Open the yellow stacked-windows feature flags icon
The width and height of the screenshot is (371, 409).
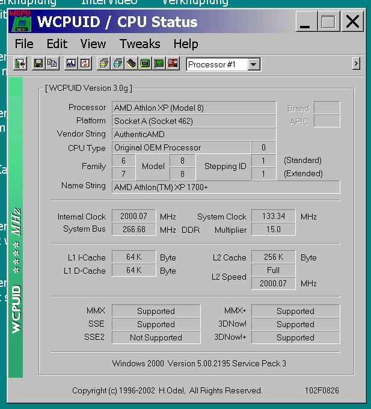pyautogui.click(x=103, y=64)
